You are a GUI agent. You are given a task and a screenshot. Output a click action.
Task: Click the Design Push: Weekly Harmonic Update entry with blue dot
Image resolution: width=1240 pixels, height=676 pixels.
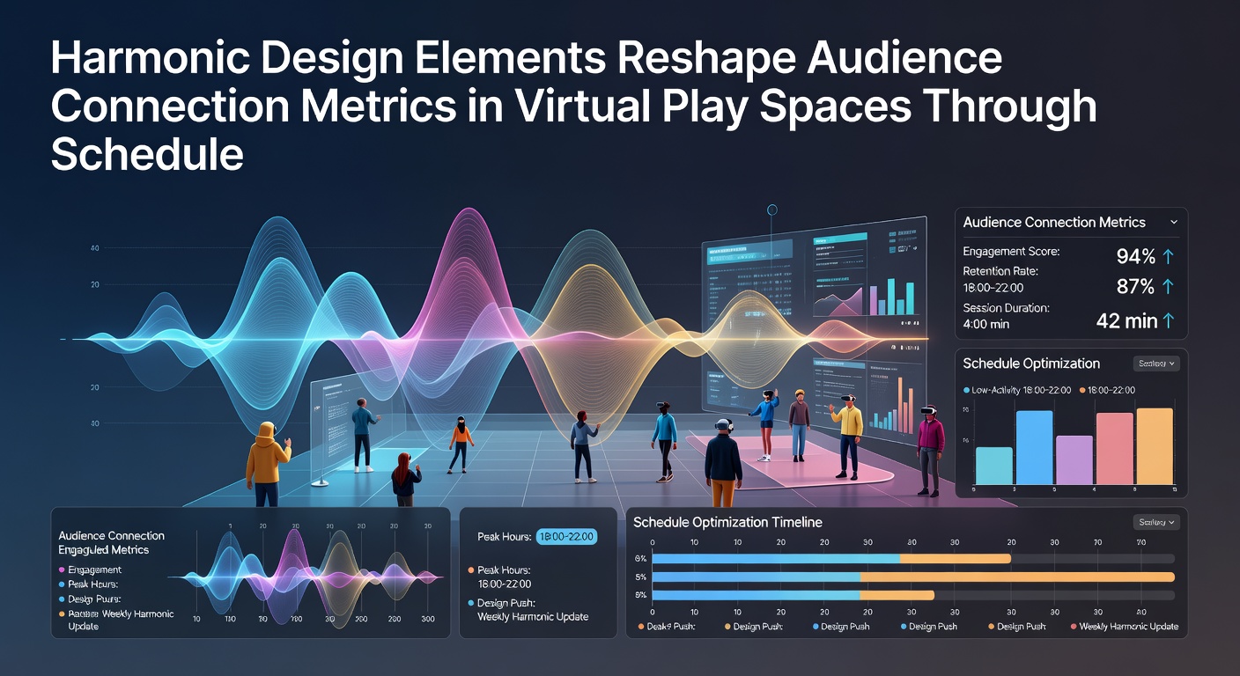[528, 610]
